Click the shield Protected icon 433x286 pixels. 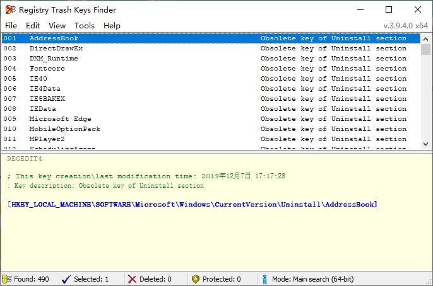(196, 279)
